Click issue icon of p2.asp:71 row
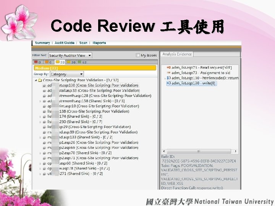The image size is (275, 206). click(44, 158)
